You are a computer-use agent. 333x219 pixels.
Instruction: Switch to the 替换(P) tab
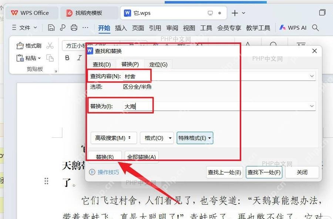(130, 64)
